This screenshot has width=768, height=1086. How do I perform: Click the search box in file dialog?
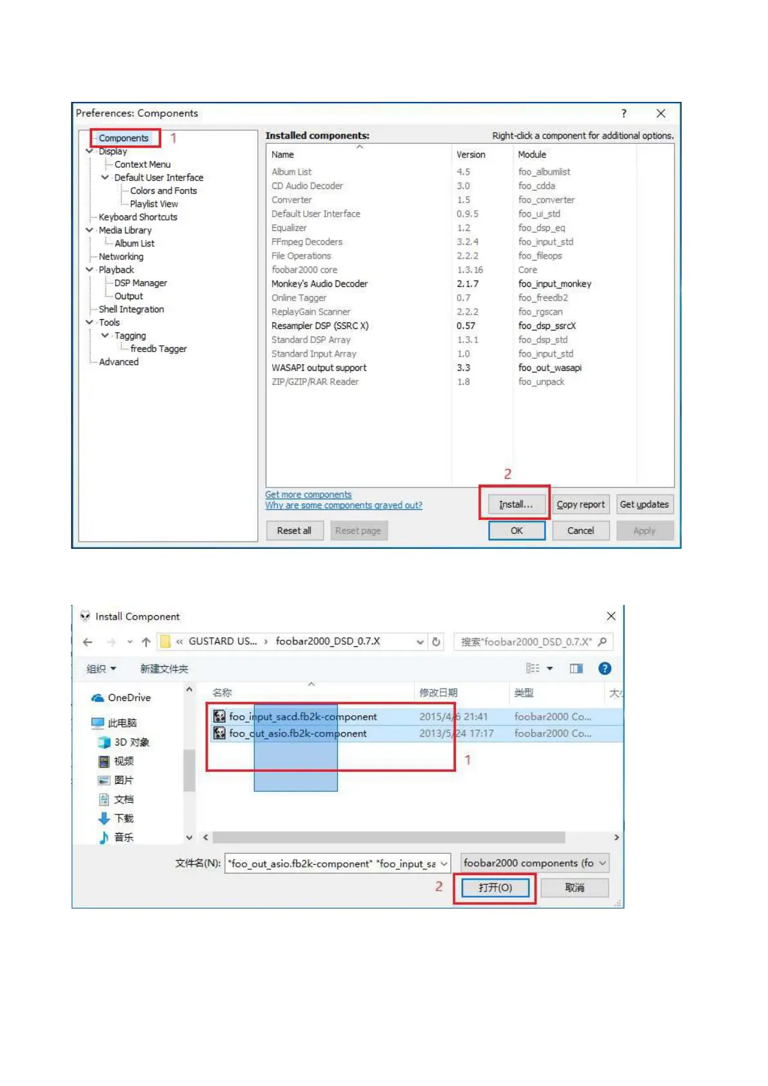pos(533,642)
